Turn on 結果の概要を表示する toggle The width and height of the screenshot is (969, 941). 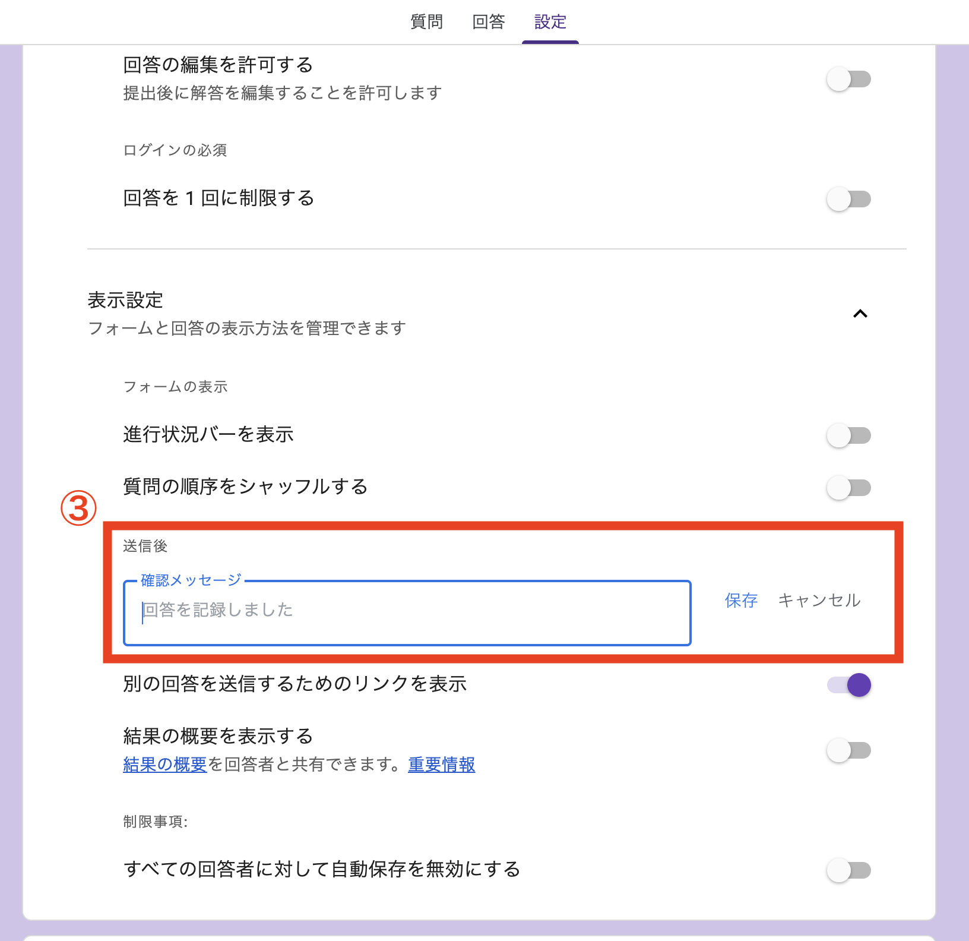tap(848, 750)
